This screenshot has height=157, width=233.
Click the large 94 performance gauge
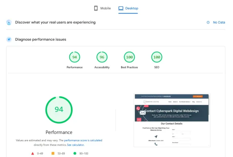pyautogui.click(x=59, y=110)
